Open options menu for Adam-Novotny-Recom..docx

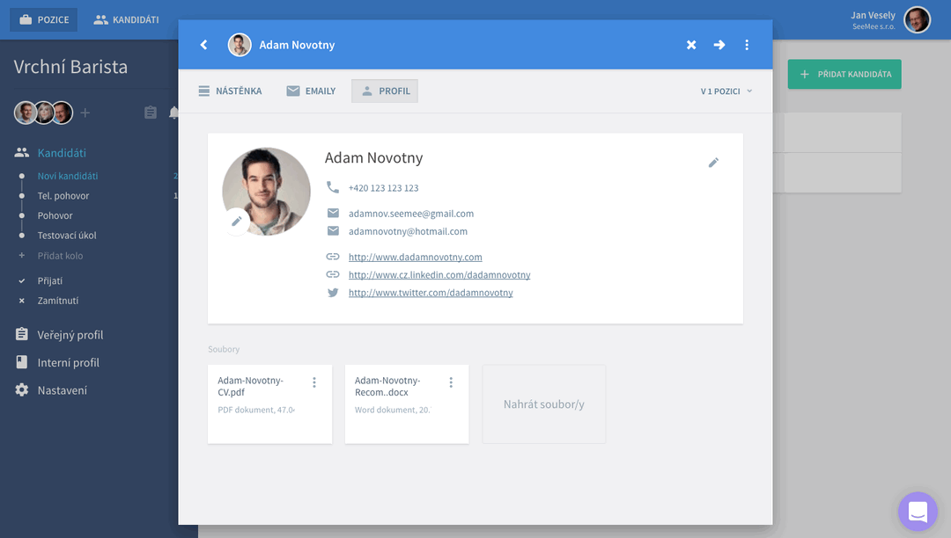[x=451, y=382]
